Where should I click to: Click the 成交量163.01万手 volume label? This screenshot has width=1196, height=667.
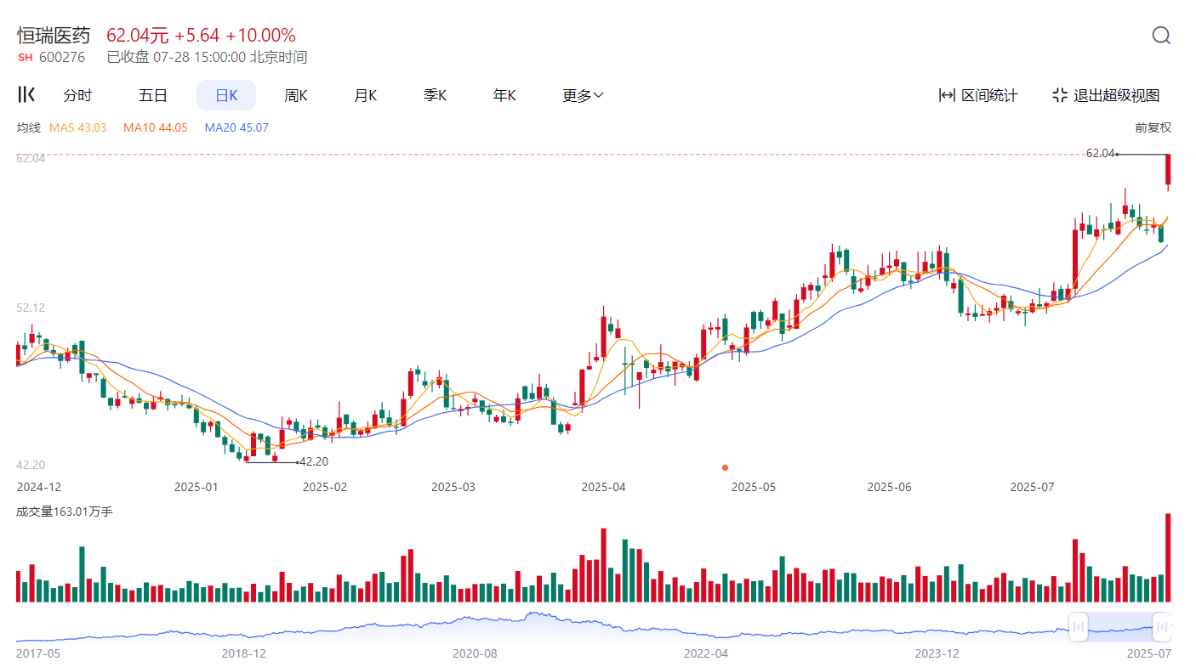(x=65, y=512)
